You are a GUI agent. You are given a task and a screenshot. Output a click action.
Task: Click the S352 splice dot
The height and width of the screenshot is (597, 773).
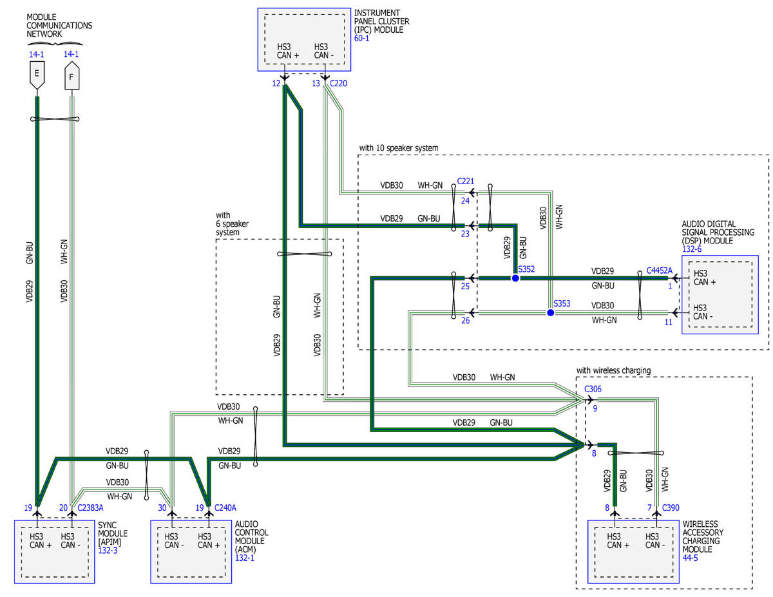point(515,278)
